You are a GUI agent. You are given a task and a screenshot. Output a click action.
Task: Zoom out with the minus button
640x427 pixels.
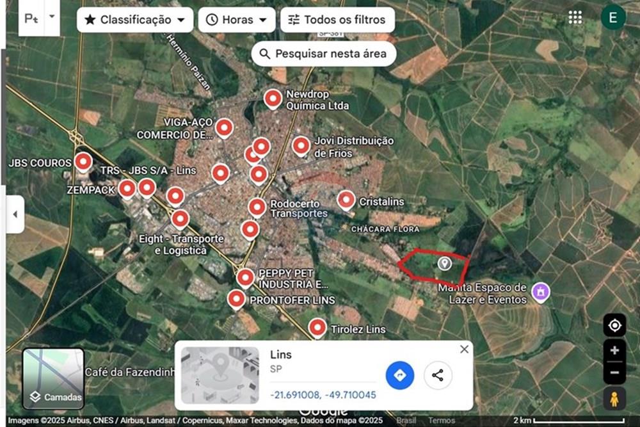(614, 373)
